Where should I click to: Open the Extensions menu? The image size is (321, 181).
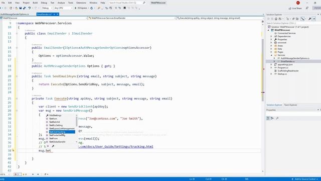(81, 3)
